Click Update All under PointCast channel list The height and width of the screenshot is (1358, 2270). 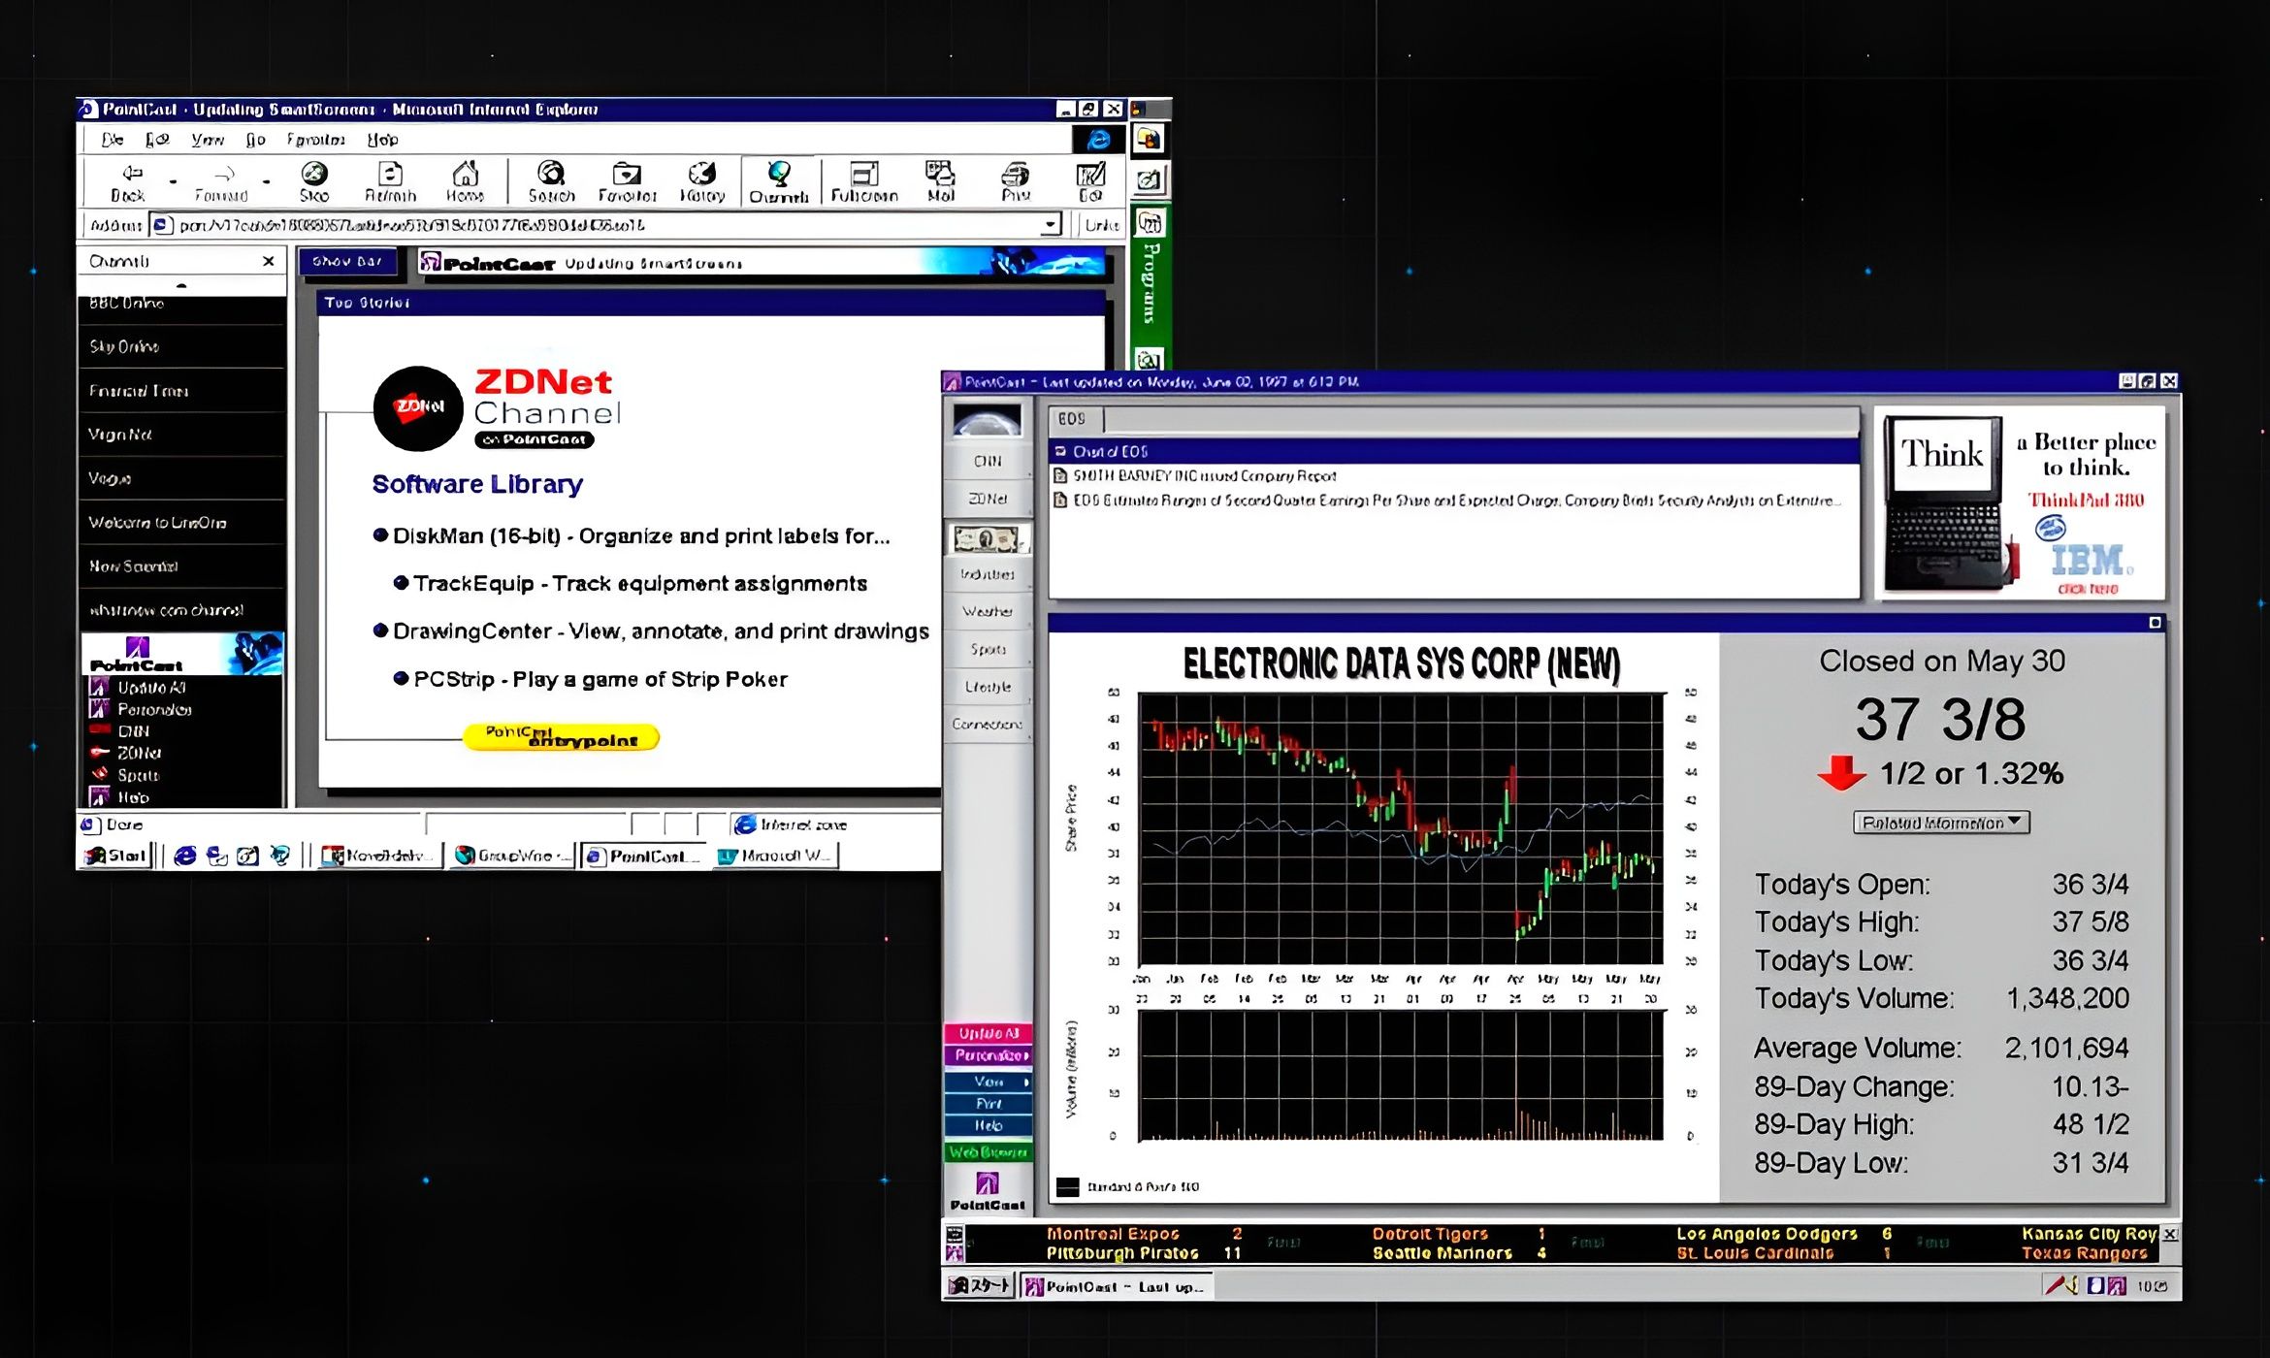[x=150, y=688]
